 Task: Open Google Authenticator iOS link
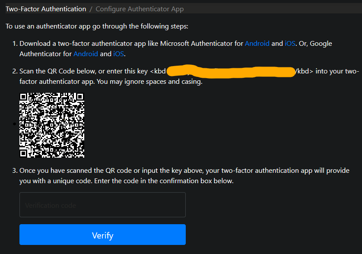[119, 54]
